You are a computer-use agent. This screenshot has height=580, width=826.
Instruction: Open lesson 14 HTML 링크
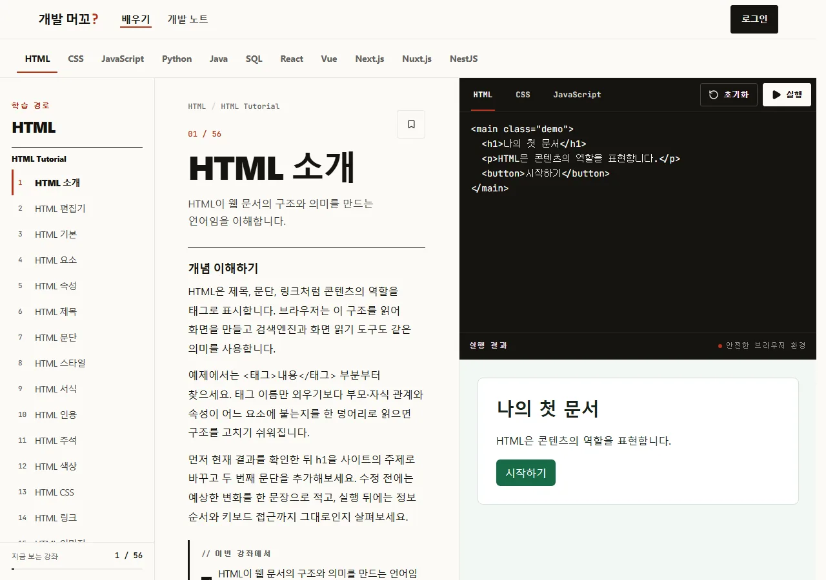(77, 517)
